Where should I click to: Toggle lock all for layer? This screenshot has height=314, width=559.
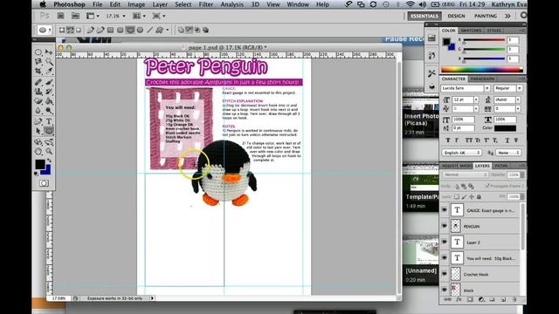click(x=479, y=196)
